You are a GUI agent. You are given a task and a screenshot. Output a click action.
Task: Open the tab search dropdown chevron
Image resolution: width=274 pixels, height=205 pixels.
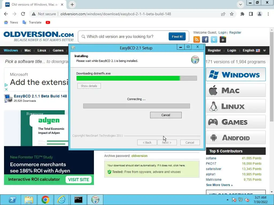[241, 5]
